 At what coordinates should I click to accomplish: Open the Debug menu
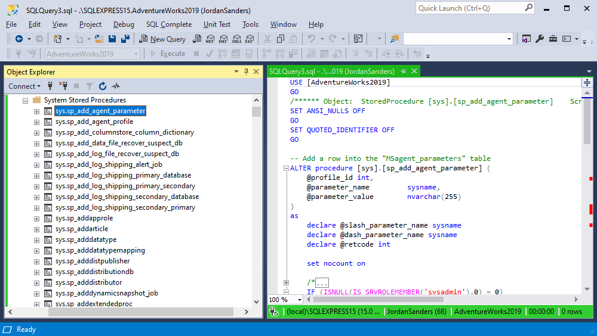(x=124, y=24)
